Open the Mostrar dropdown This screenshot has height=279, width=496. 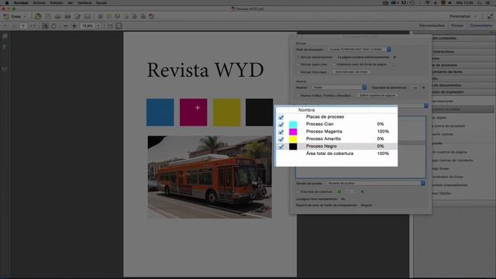pos(339,88)
